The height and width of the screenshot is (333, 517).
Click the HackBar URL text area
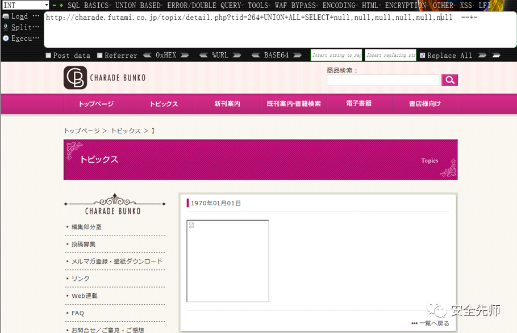tap(280, 29)
